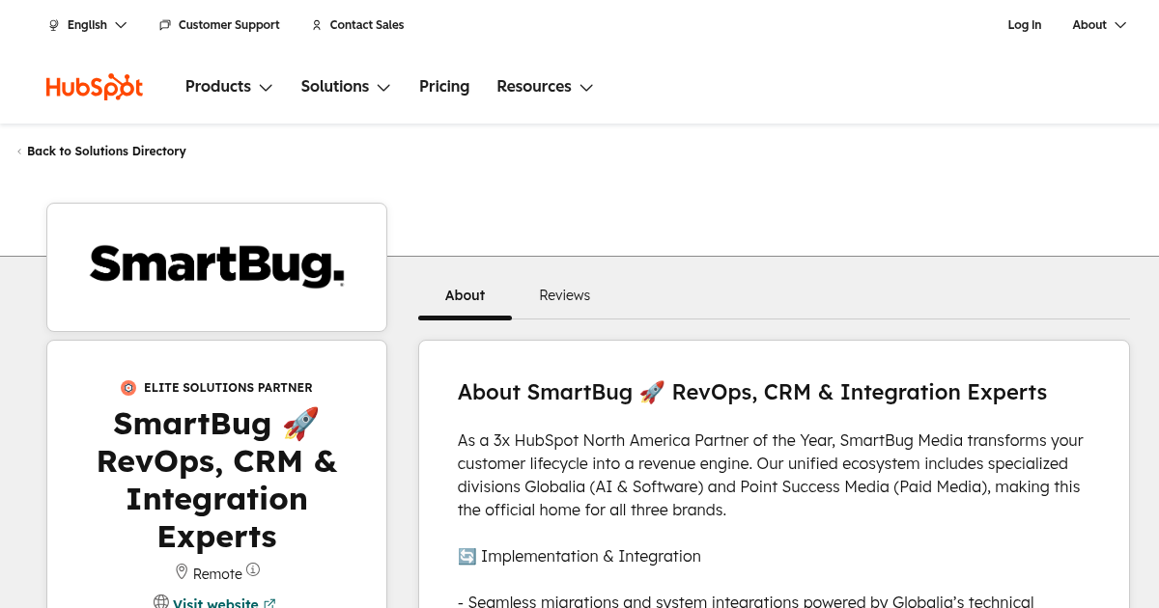Go to the Pricing page
The image size is (1159, 608).
tap(444, 87)
